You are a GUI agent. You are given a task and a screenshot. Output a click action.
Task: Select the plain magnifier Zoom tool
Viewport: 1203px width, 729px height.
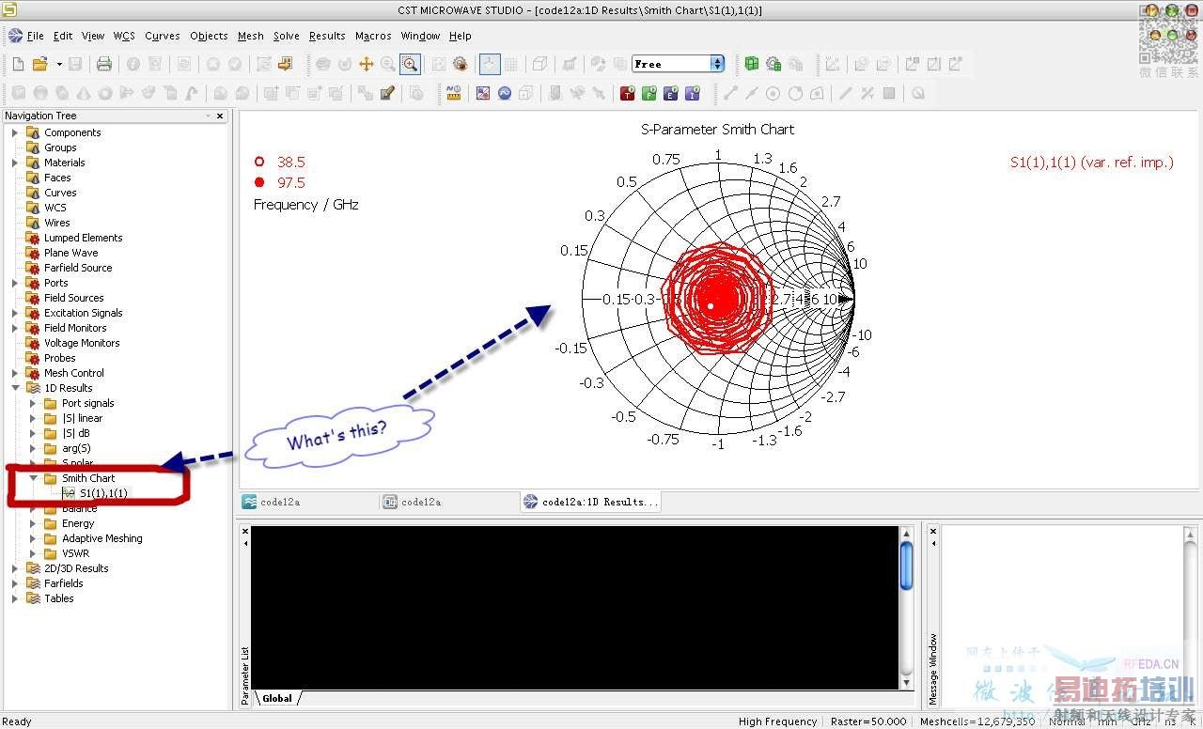pyautogui.click(x=388, y=64)
